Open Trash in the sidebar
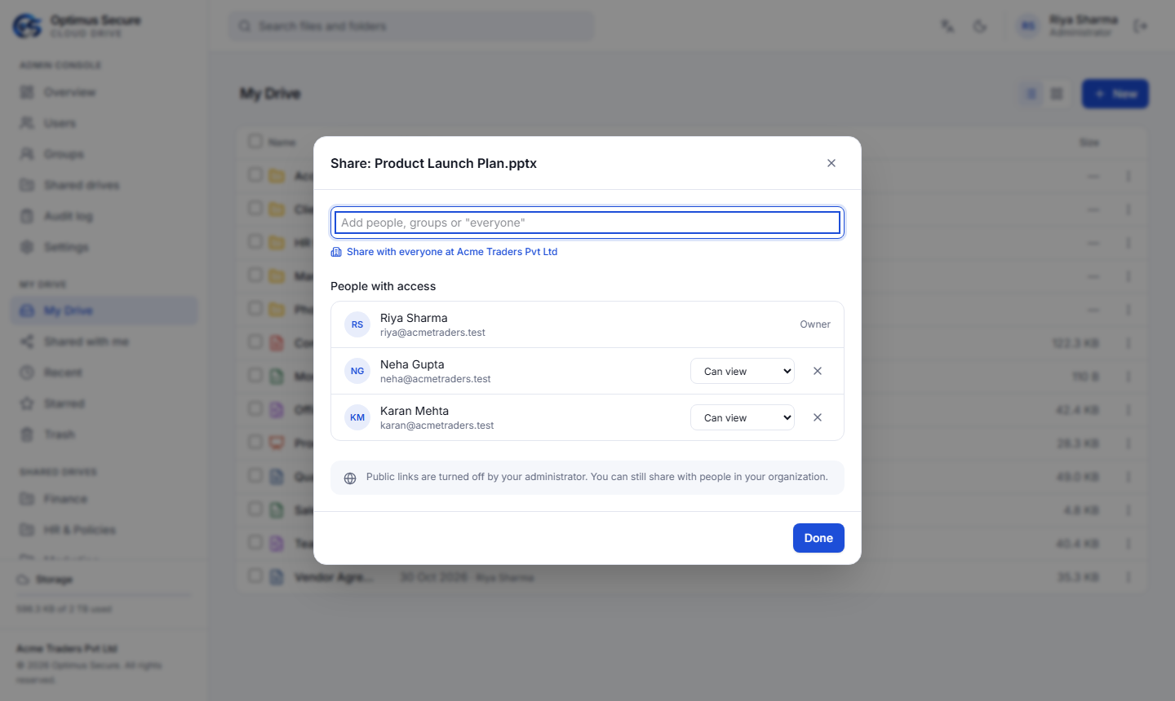The width and height of the screenshot is (1175, 701). [x=104, y=434]
